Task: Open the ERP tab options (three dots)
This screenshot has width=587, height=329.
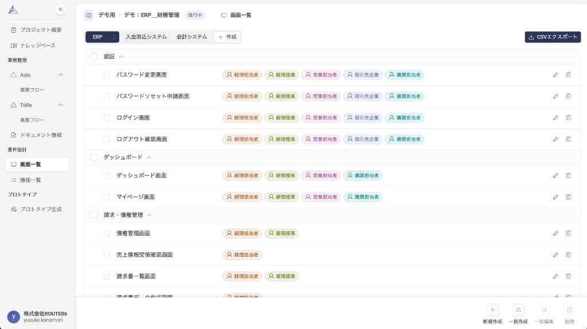Action: click(114, 37)
